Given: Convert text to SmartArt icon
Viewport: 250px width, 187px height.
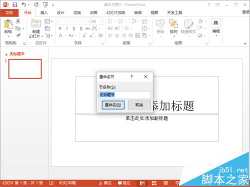Looking at the screenshot, I should tap(145, 35).
